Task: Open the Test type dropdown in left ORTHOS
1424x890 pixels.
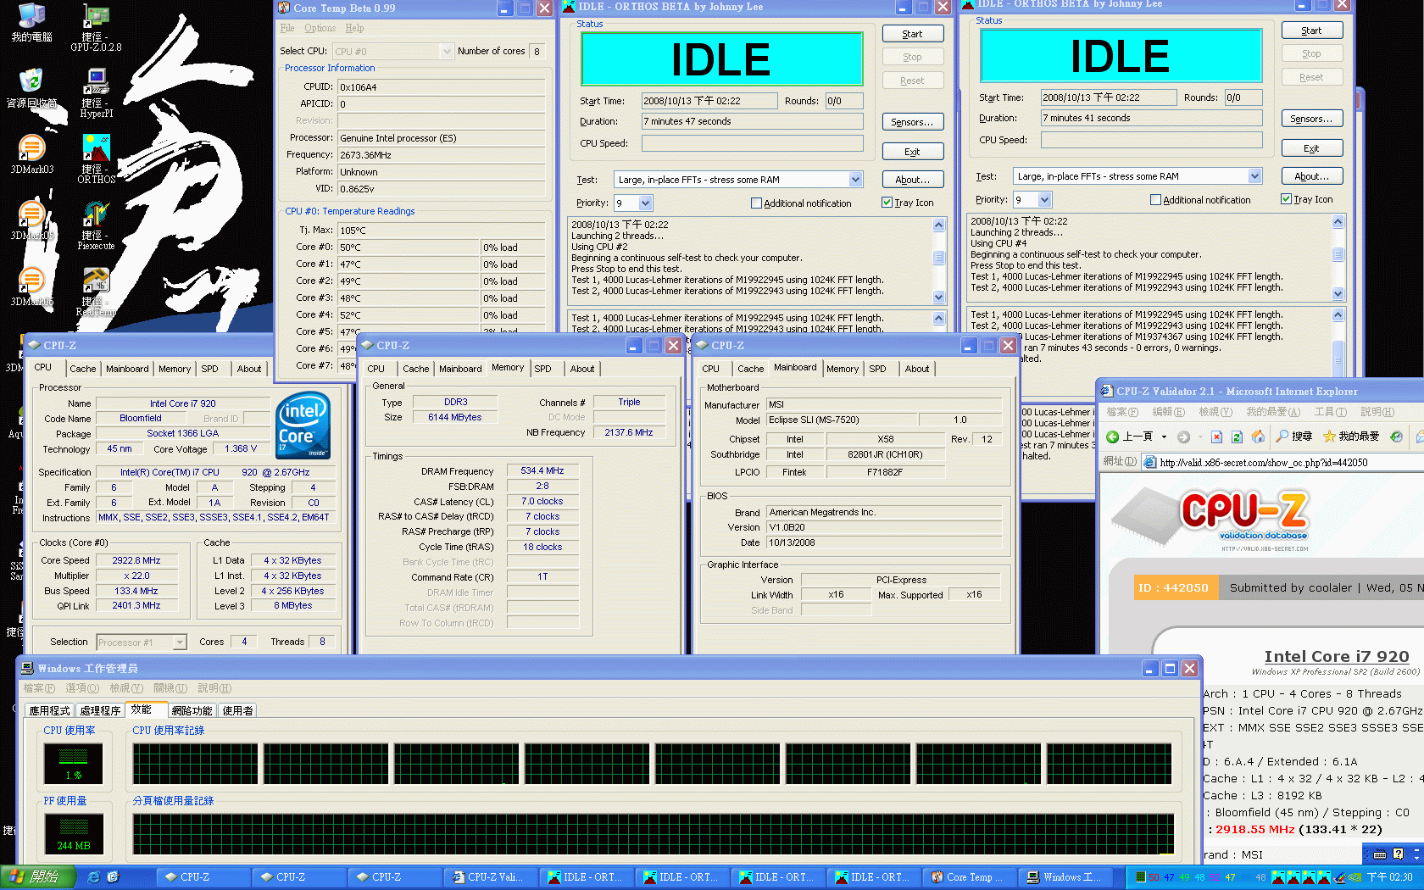Action: pyautogui.click(x=855, y=180)
